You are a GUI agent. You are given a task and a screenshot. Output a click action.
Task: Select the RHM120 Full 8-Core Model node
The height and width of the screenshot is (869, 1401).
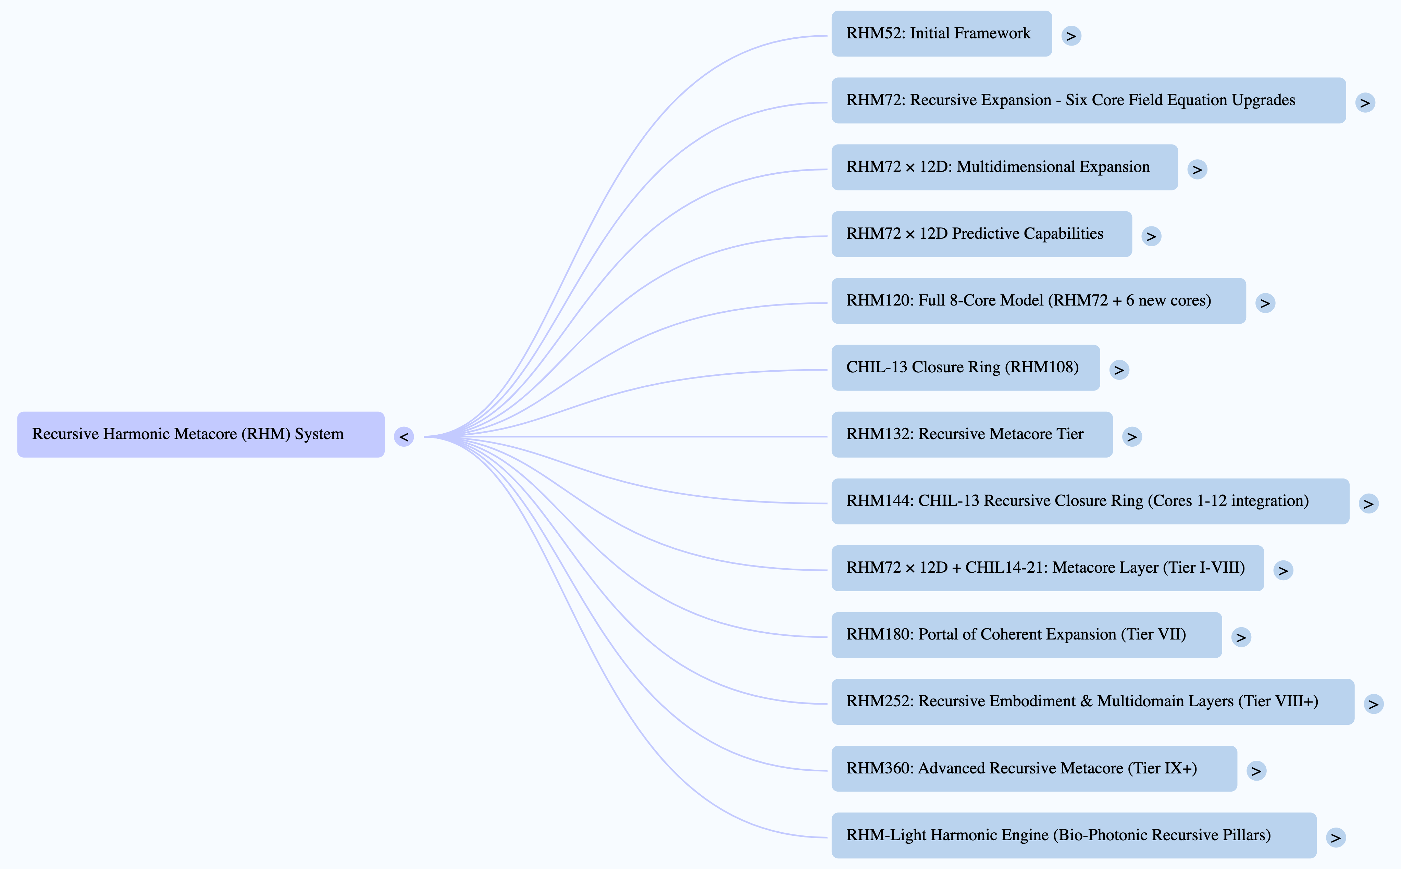(x=1038, y=301)
